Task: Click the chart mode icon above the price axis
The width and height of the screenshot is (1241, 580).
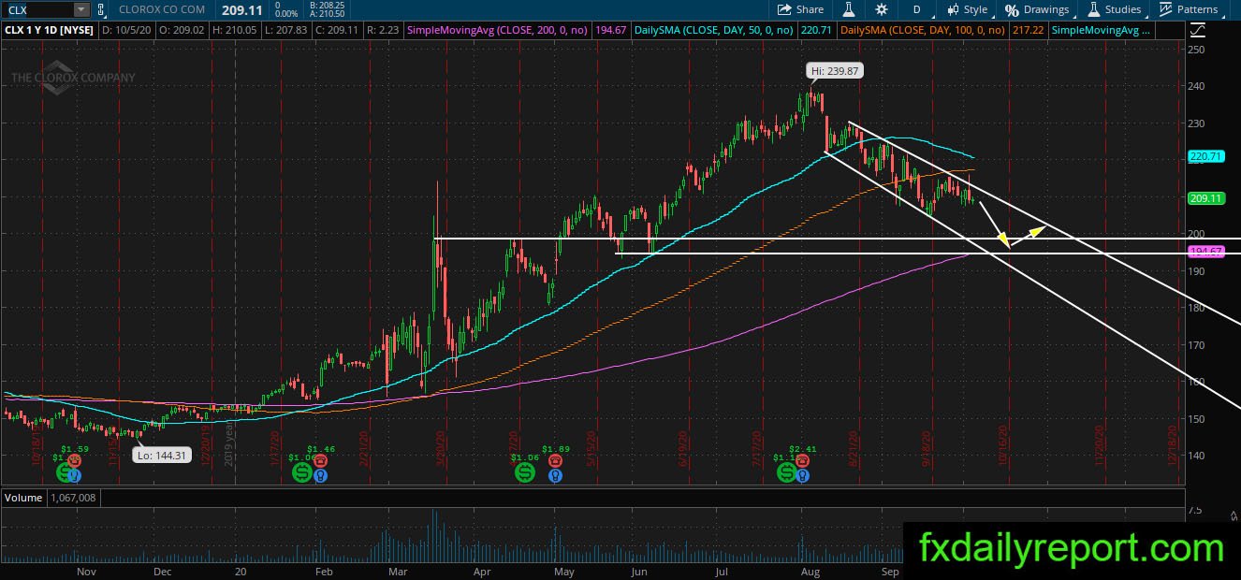Action: (x=1199, y=30)
